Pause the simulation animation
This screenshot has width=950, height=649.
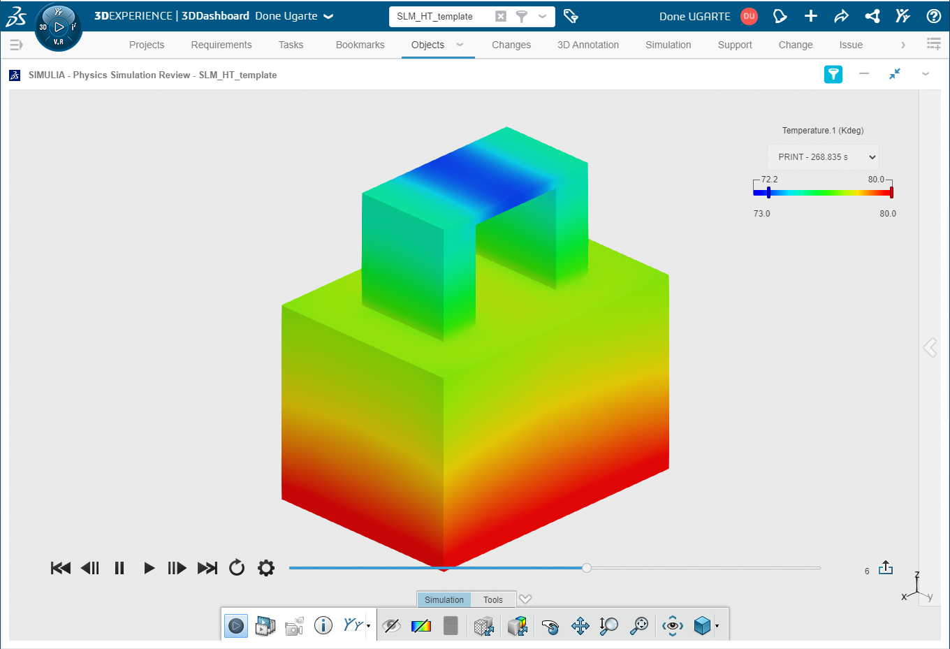click(x=119, y=568)
